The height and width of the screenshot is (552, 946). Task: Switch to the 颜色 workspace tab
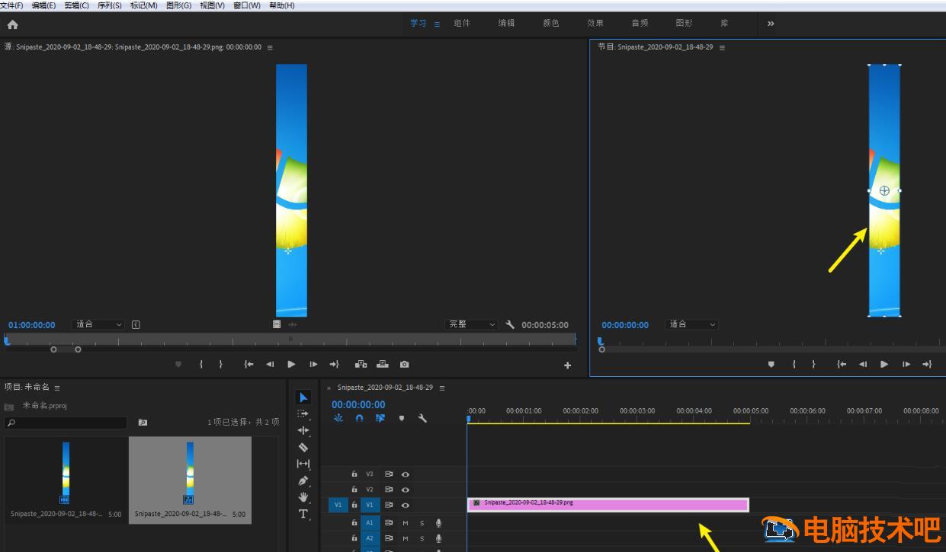(x=550, y=24)
